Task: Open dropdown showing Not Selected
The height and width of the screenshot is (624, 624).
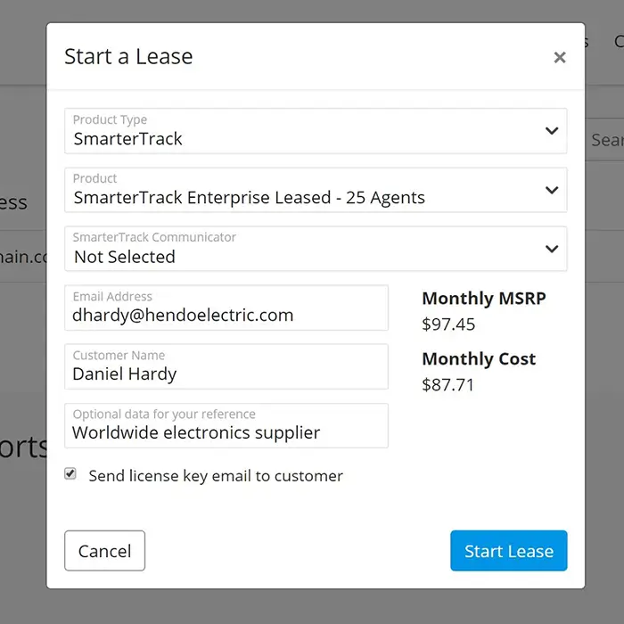Action: tap(316, 249)
